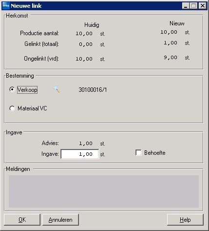The image size is (209, 231).
Task: Click the Nieuwe link title bar text
Action: [26, 6]
